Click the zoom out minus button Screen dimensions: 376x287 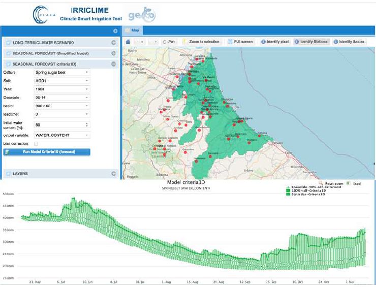tap(155, 42)
